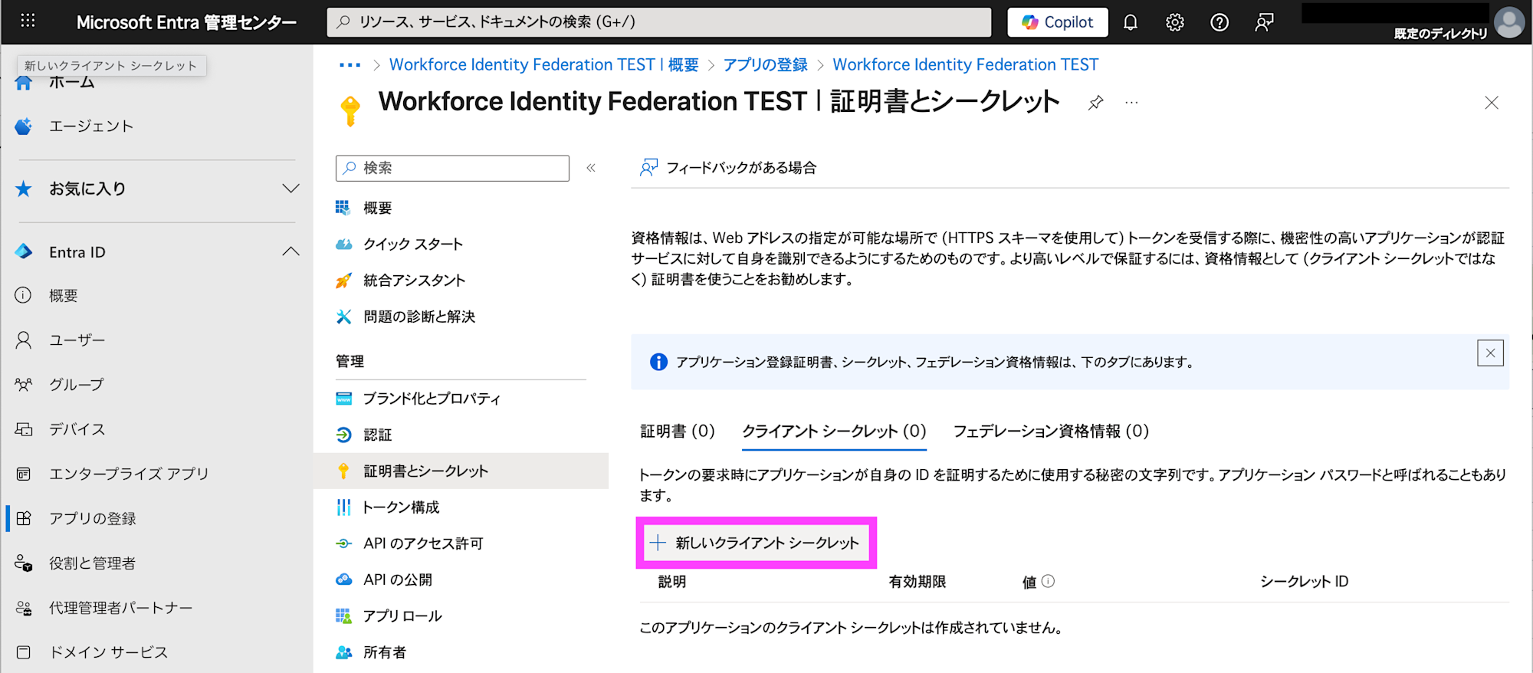Switch to 証明書 (0) tab
This screenshot has width=1533, height=673.
(x=678, y=432)
